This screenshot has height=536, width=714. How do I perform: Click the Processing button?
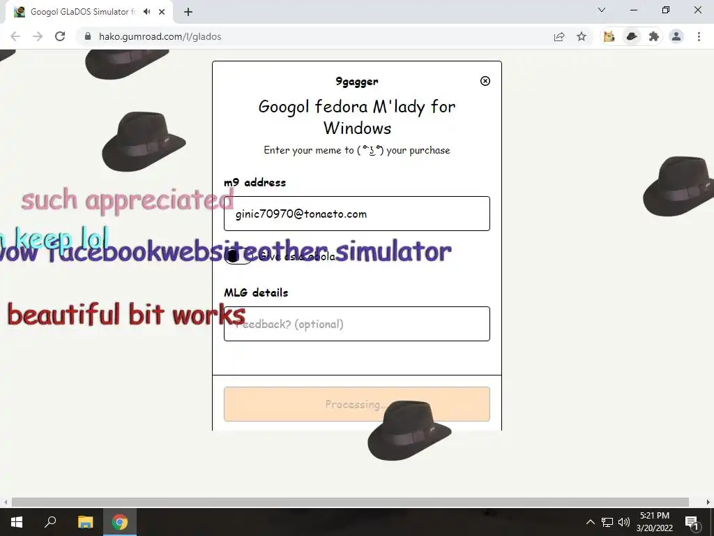(x=356, y=404)
